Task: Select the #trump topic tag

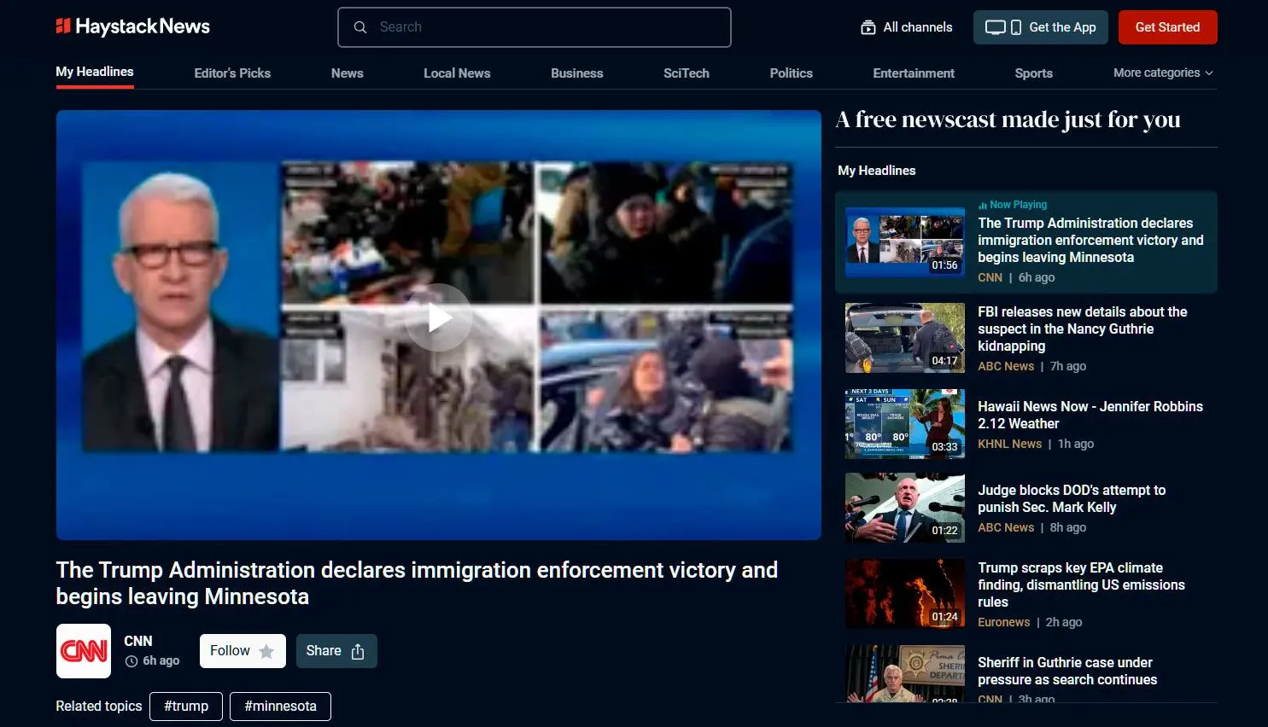Action: click(186, 707)
